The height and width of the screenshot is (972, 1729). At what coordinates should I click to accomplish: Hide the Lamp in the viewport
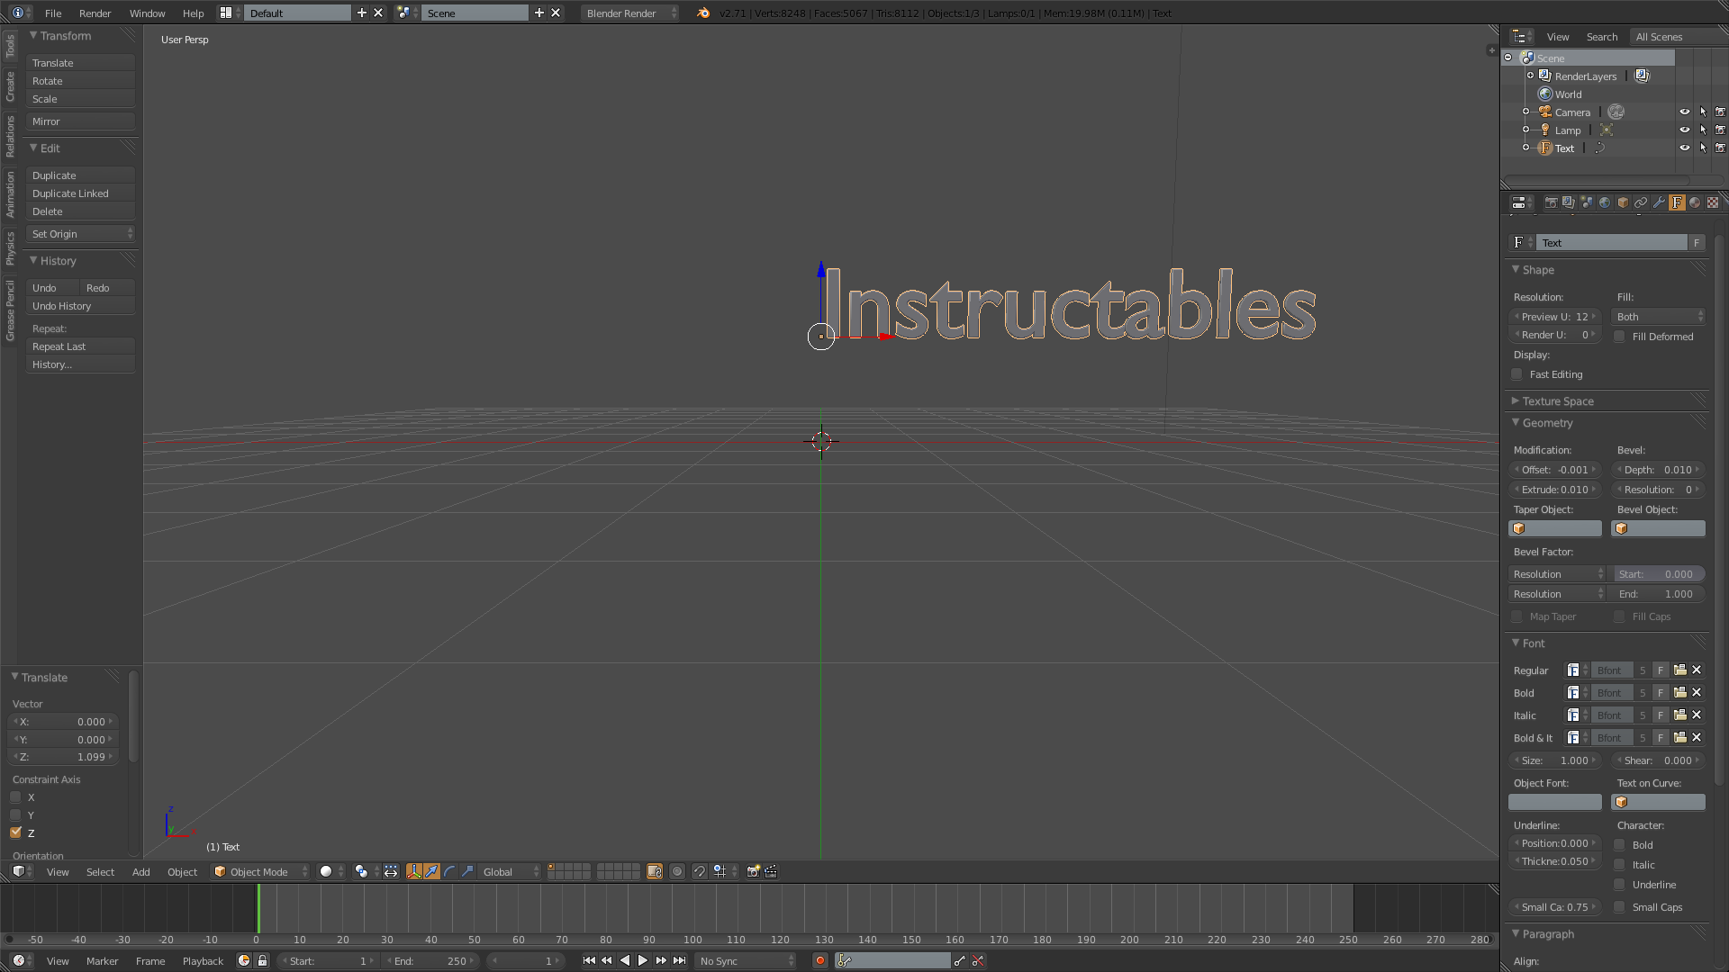pos(1685,130)
